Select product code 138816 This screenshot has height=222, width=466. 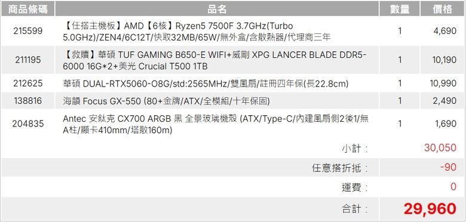point(28,101)
